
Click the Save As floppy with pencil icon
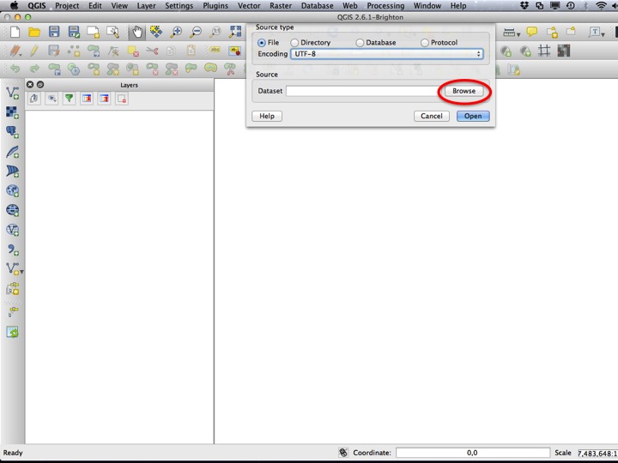(74, 32)
